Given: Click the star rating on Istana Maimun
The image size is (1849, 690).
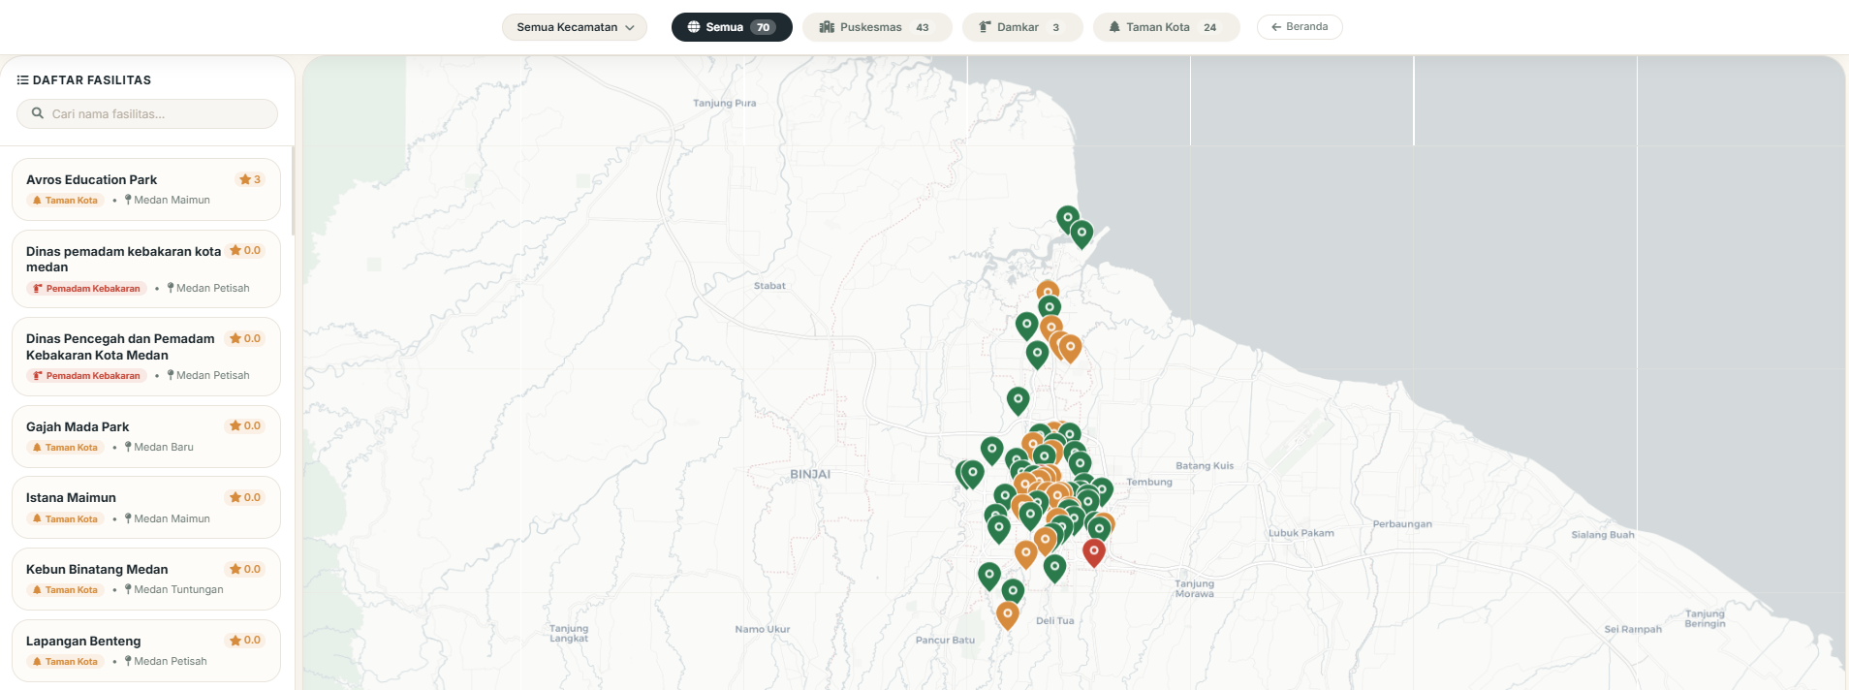Looking at the screenshot, I should (245, 497).
